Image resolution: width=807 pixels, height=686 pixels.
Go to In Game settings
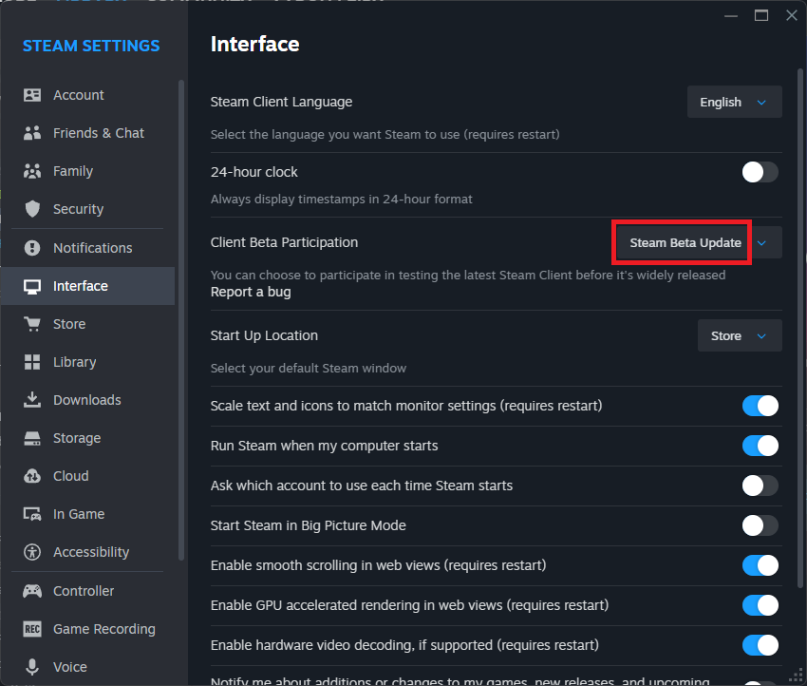click(x=88, y=514)
